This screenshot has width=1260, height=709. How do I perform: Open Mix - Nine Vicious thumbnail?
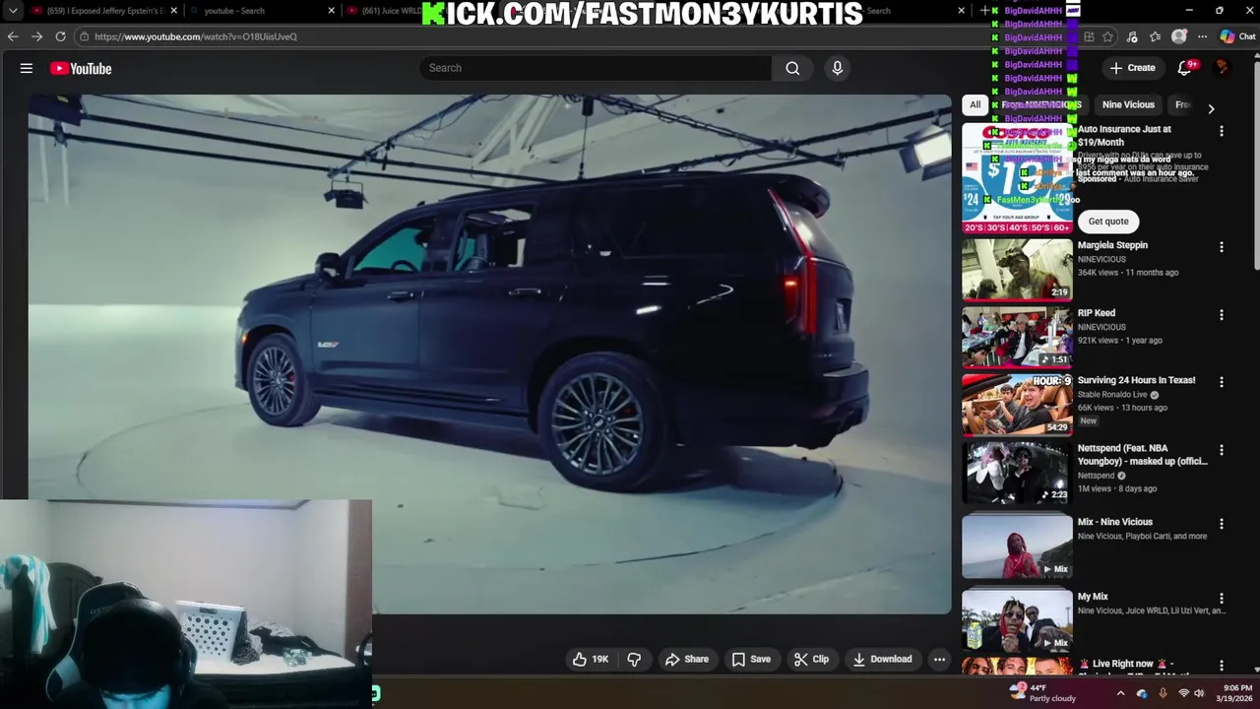tap(1017, 547)
